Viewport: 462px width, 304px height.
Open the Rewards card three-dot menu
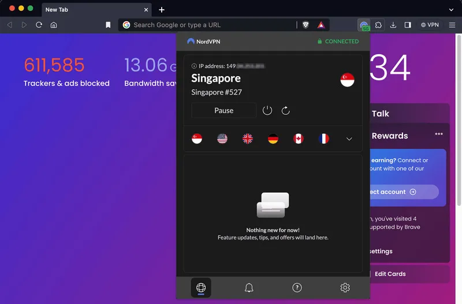coord(439,134)
